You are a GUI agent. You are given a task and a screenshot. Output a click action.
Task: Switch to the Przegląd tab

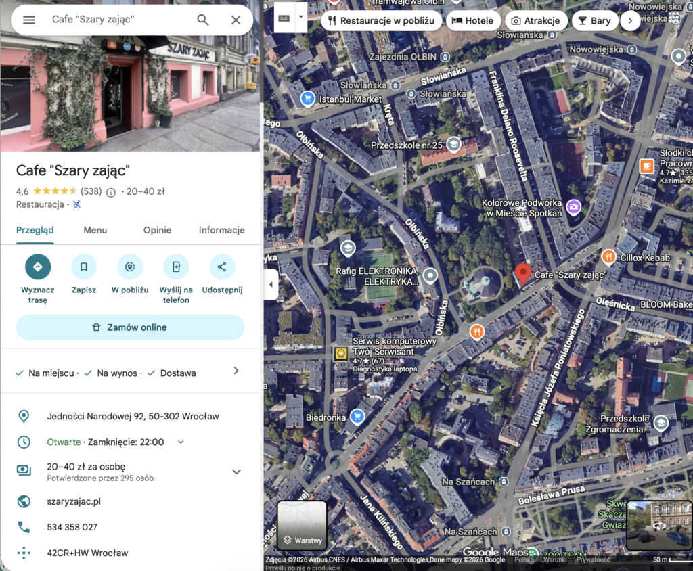click(35, 230)
